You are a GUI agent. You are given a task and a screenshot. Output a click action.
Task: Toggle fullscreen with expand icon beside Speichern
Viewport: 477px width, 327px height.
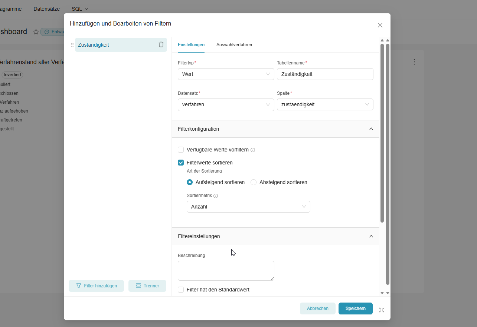coord(381,310)
